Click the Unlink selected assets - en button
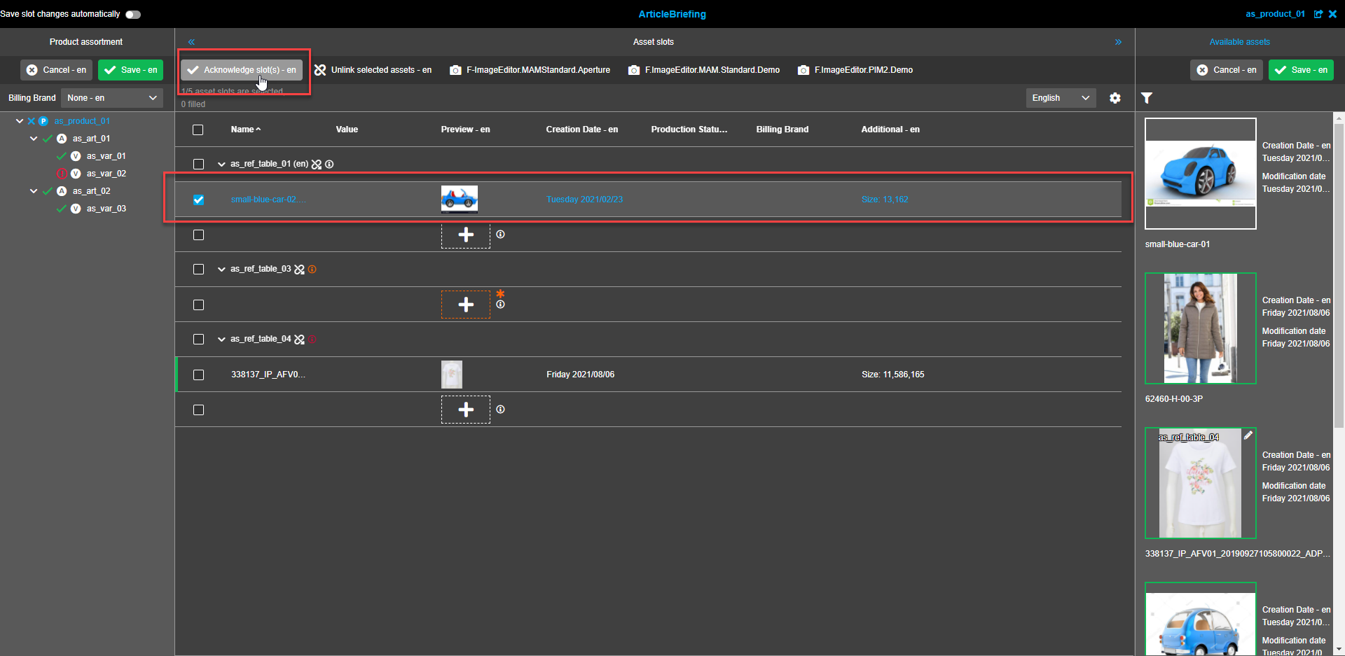This screenshot has height=656, width=1345. click(x=373, y=70)
